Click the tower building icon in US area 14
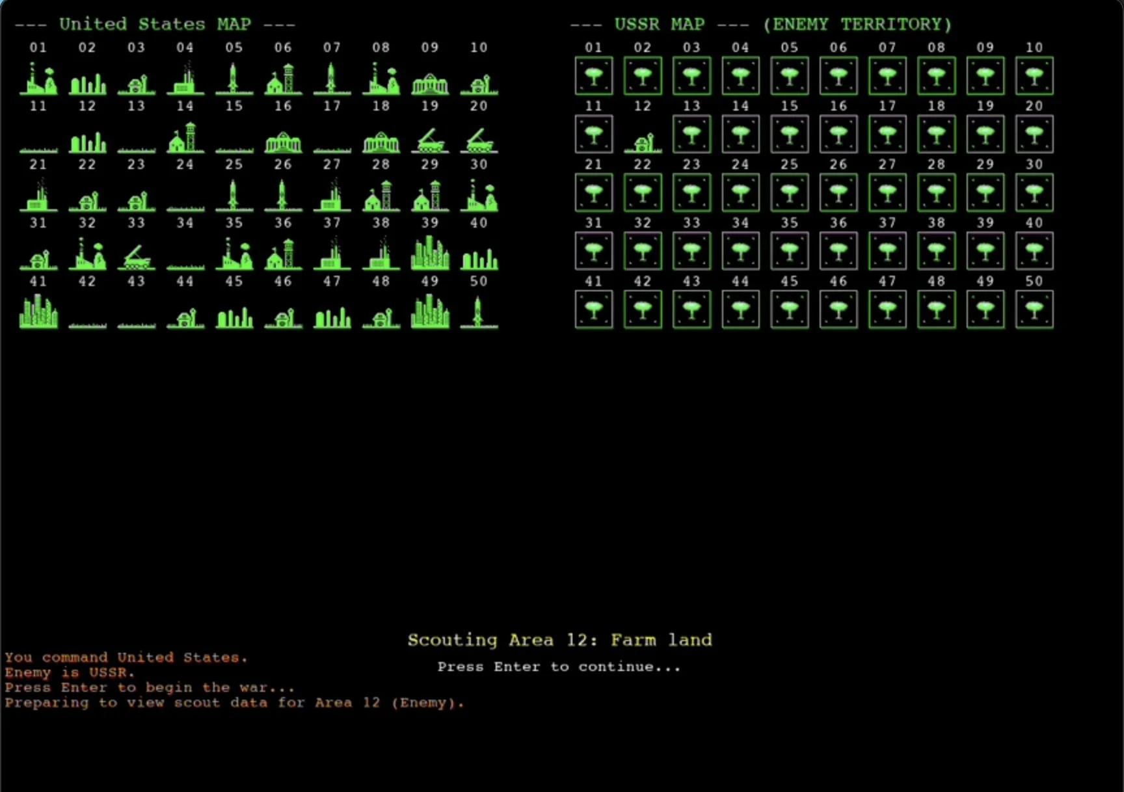The height and width of the screenshot is (792, 1124). point(185,137)
